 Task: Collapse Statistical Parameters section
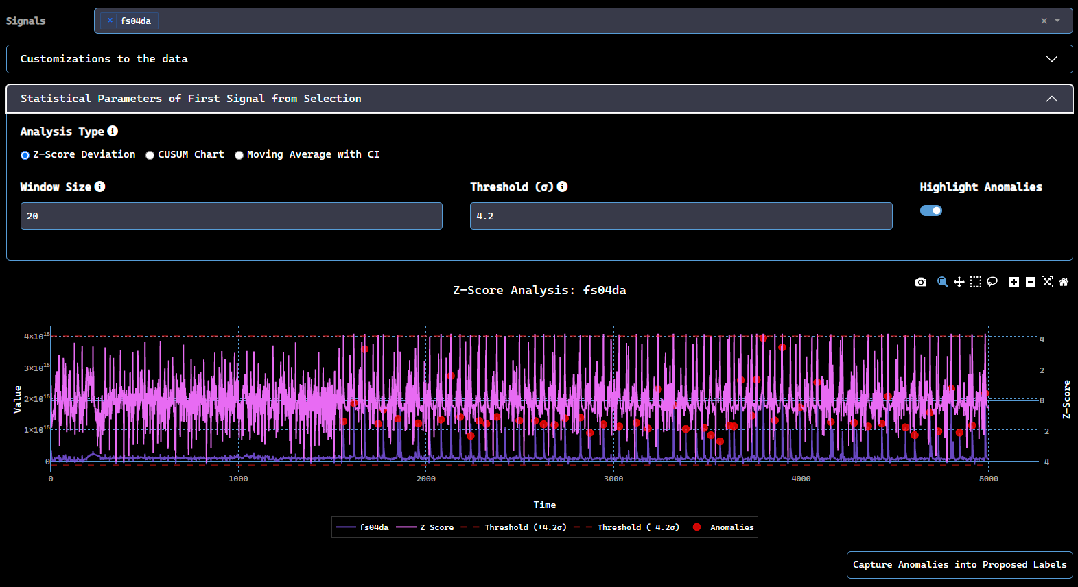pos(539,99)
